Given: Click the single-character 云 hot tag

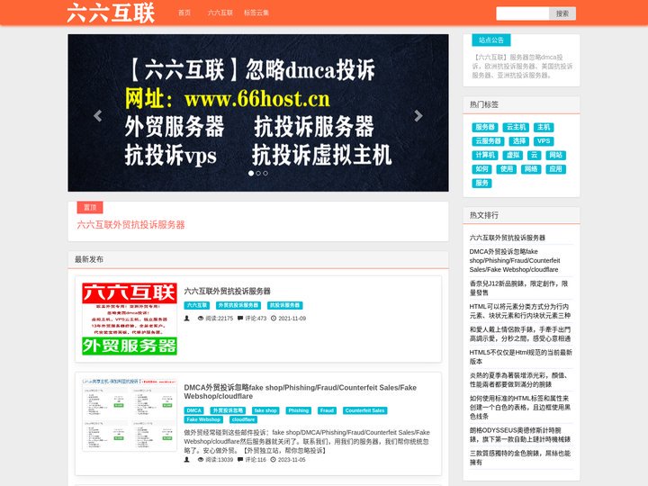Looking at the screenshot, I should point(534,156).
